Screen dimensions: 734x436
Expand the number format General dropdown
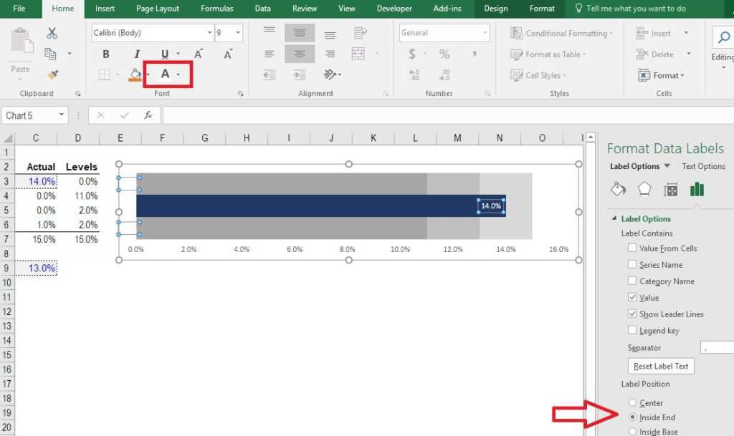coord(485,33)
